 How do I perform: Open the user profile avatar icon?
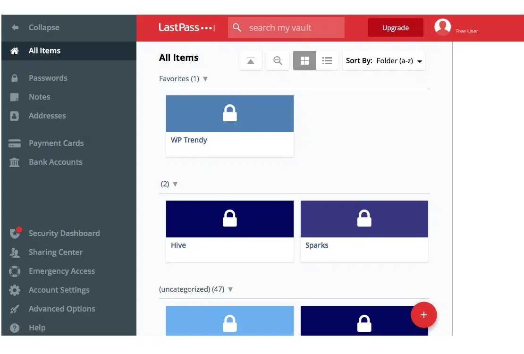tap(443, 27)
